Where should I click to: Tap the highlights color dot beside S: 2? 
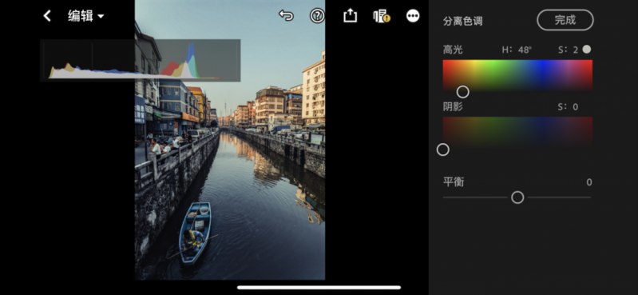(x=586, y=50)
